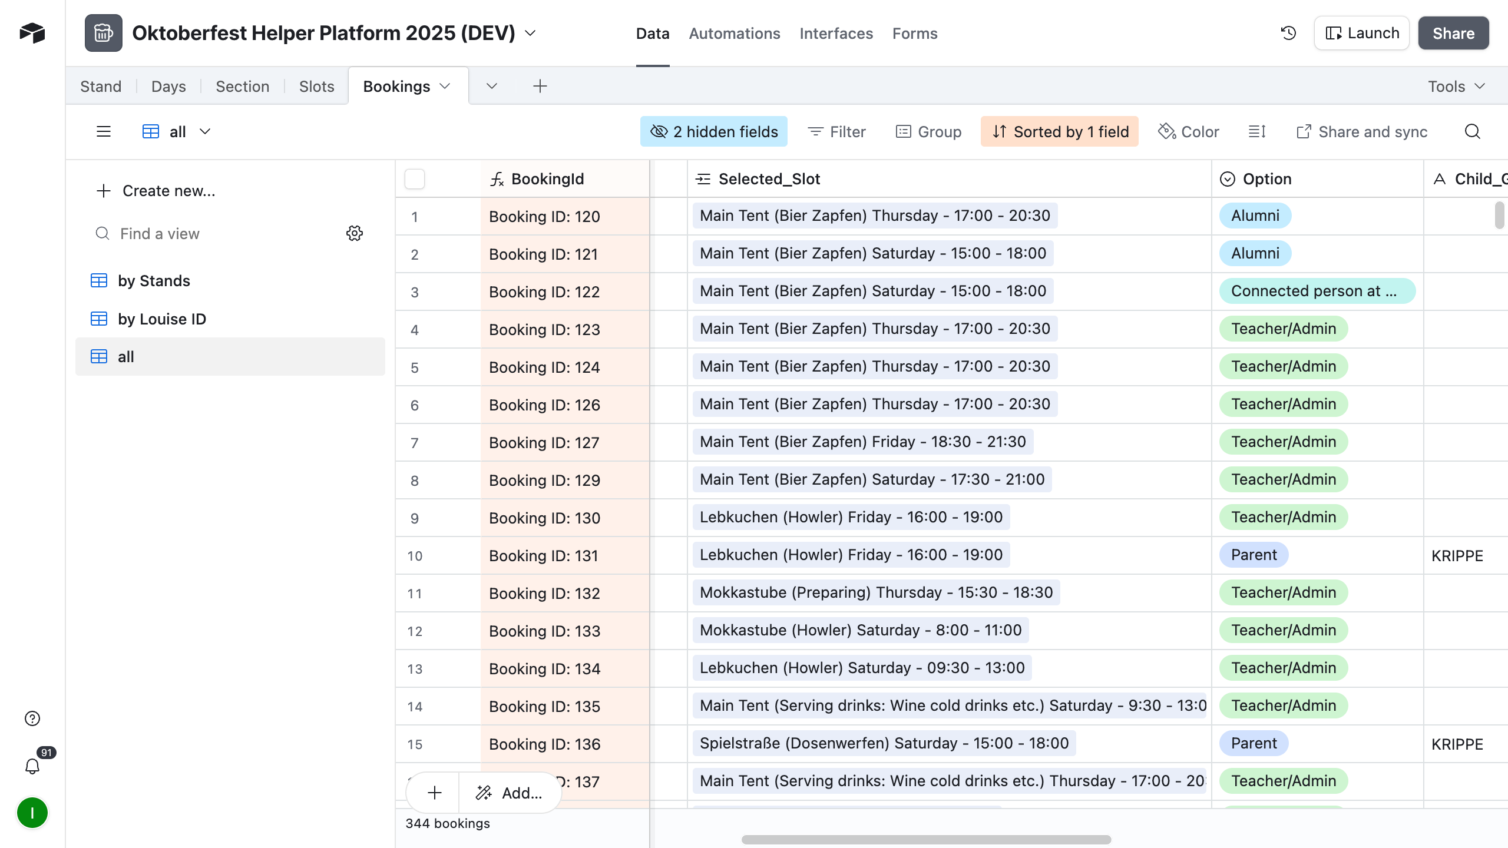Click the Share button

(x=1452, y=33)
